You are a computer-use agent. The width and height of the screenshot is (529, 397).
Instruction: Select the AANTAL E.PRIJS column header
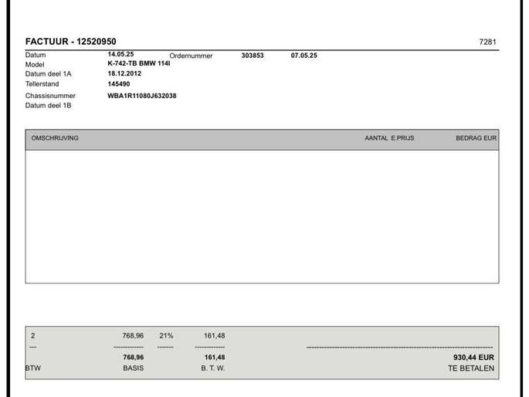tap(389, 138)
